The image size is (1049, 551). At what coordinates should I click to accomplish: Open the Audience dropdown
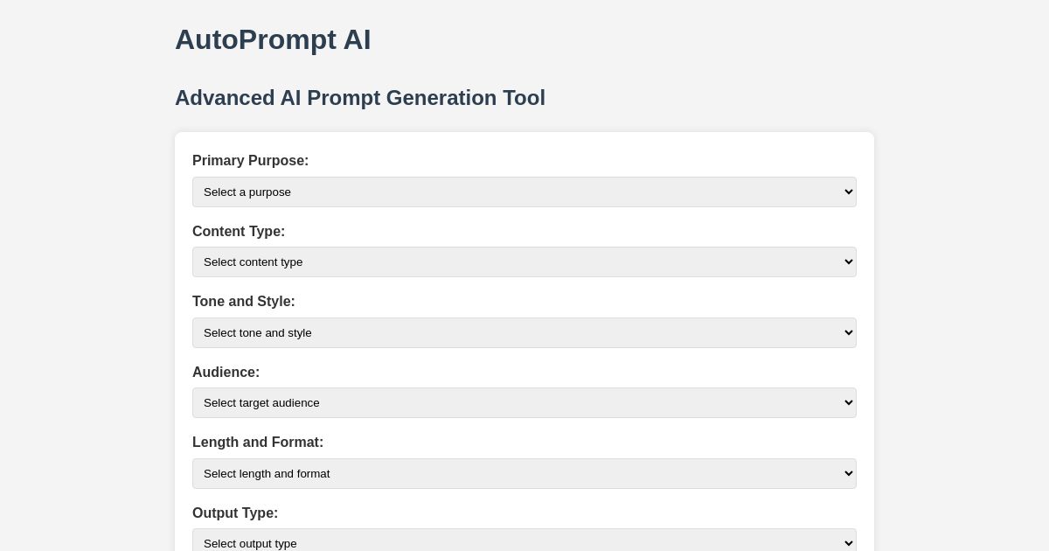click(x=524, y=402)
